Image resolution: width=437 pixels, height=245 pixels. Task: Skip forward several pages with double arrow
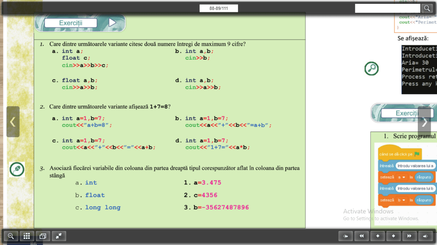point(409,236)
